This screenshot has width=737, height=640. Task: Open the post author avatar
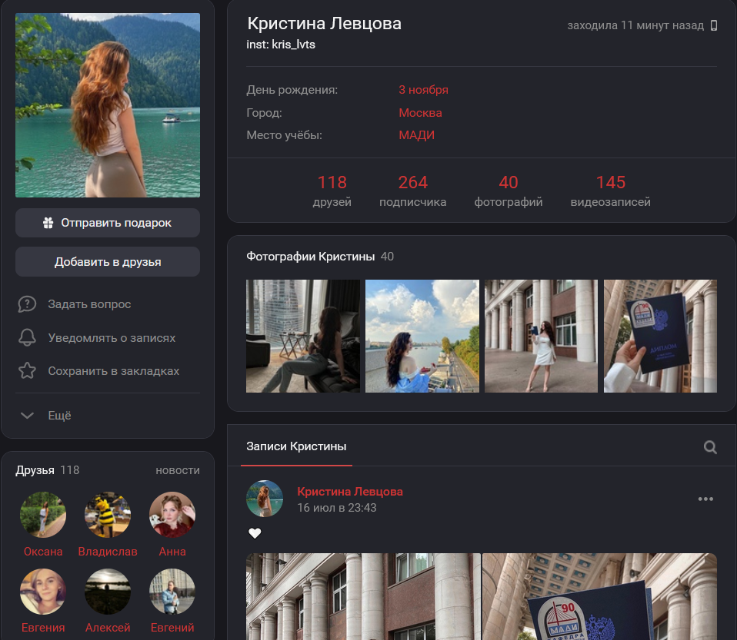(x=265, y=498)
